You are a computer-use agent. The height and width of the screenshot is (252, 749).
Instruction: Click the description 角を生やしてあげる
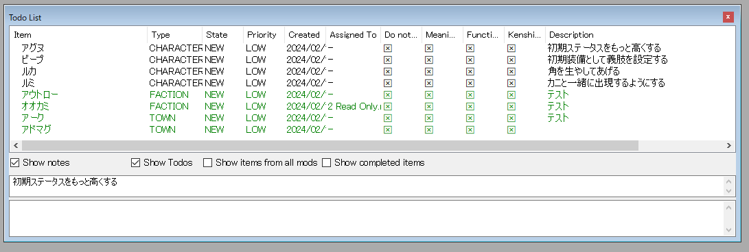pyautogui.click(x=584, y=71)
